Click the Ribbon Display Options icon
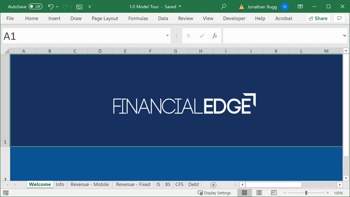The width and height of the screenshot is (350, 197). 300,6
